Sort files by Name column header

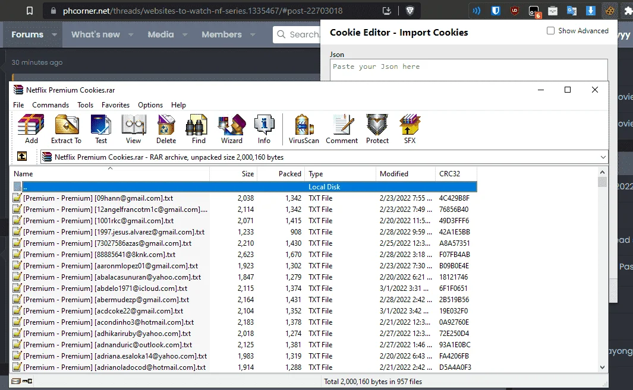[x=110, y=174]
